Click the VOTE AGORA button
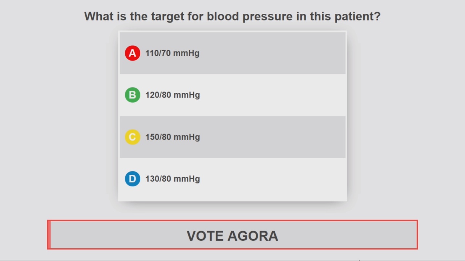465x261 pixels. click(232, 235)
